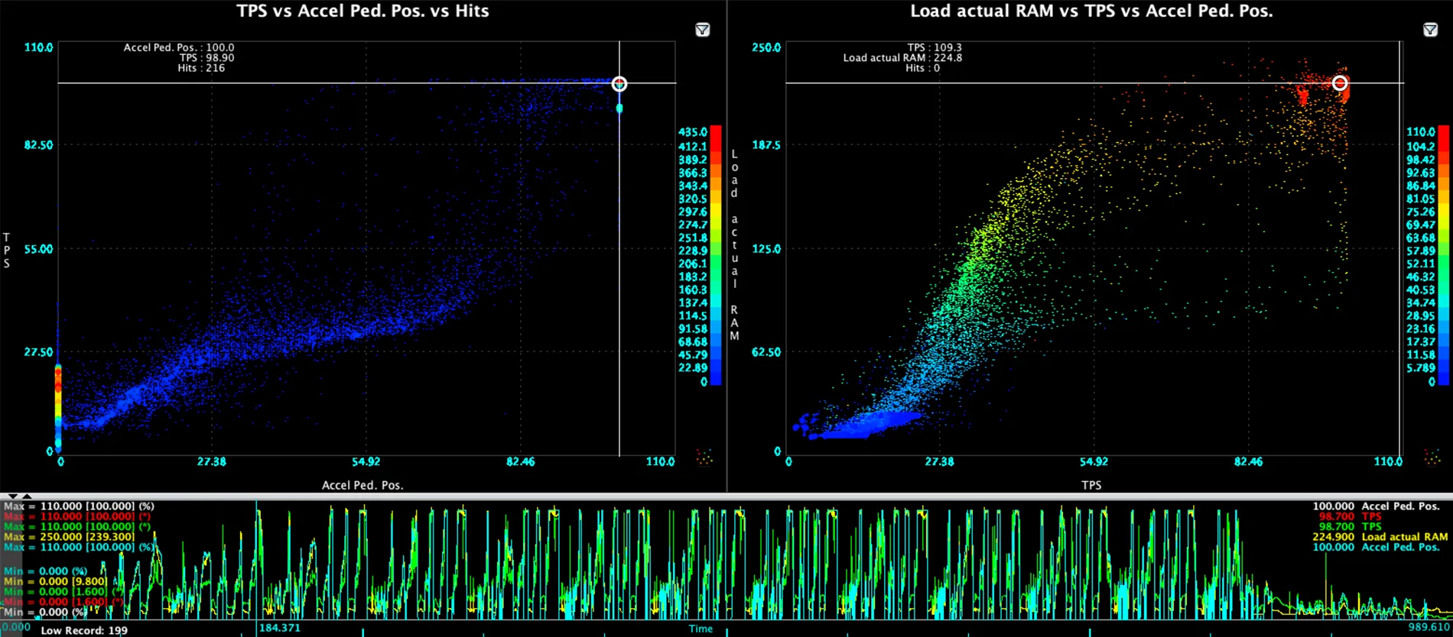Click the right plot's Accel Ped. Pos. color scale bar
1453x637 pixels.
[1444, 255]
